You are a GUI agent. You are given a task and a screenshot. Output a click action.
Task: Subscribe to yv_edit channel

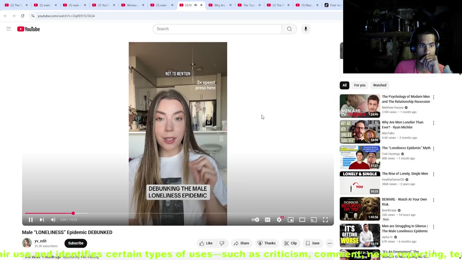(x=76, y=243)
